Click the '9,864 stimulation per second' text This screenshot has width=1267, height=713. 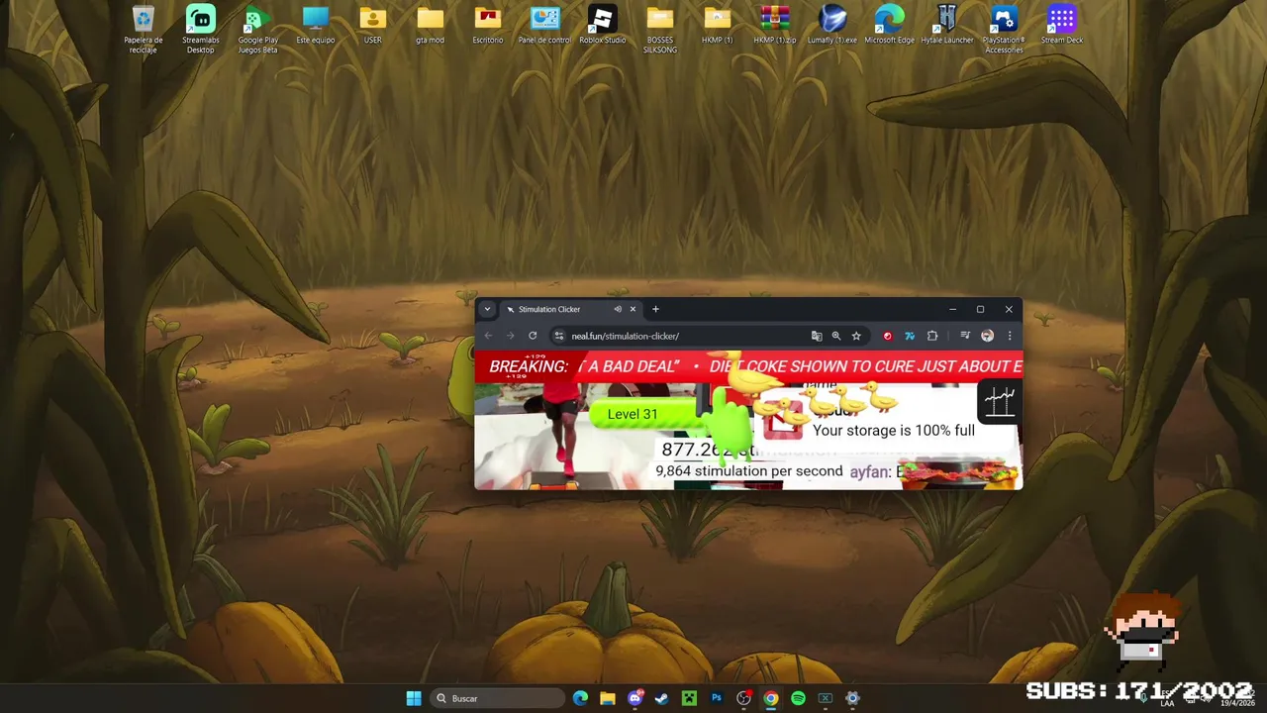[x=749, y=471]
